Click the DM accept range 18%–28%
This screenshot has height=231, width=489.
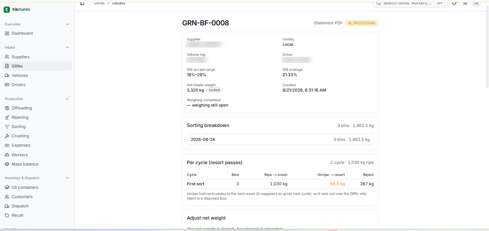[197, 75]
